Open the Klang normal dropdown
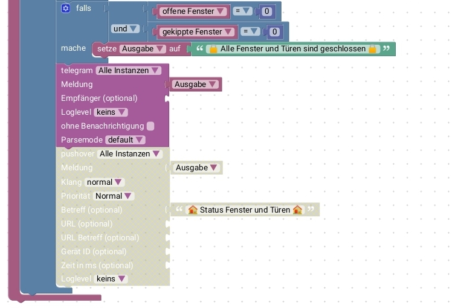The image size is (461, 308). (105, 182)
